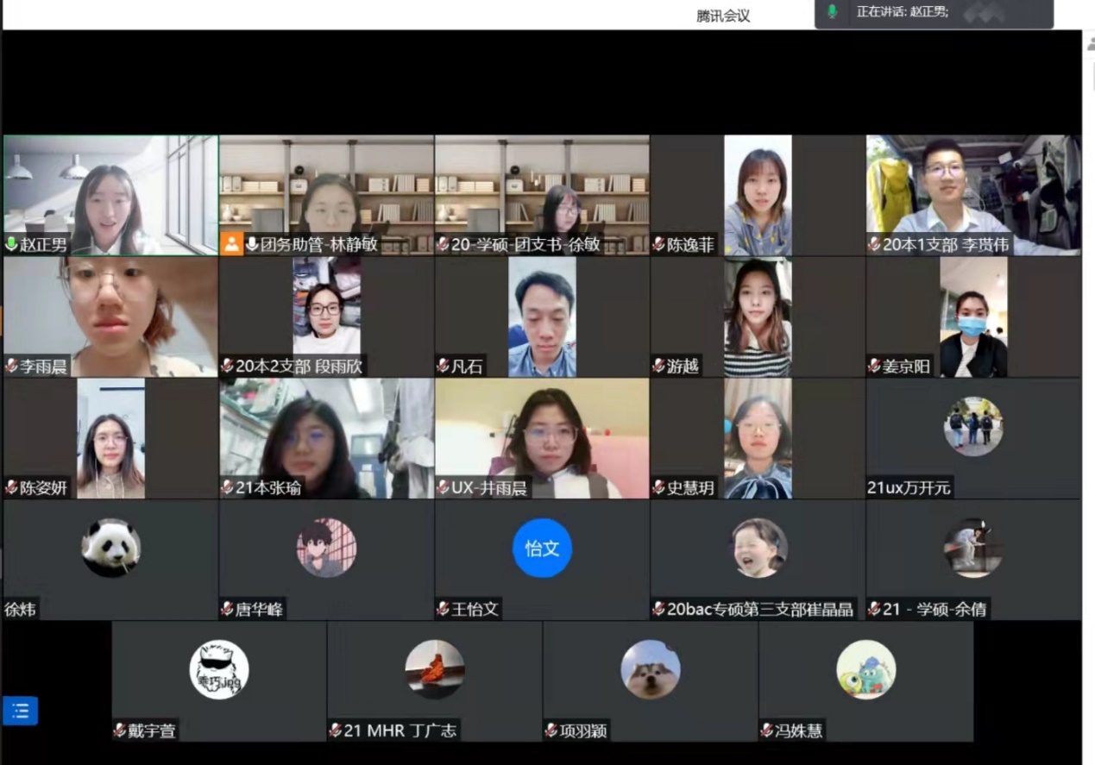Click the orange host icon on 林静敏's tile
Screen dimensions: 1095x765
231,244
